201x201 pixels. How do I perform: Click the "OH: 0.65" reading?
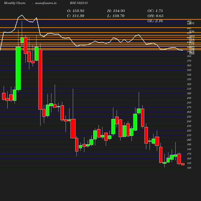pos(155,16)
